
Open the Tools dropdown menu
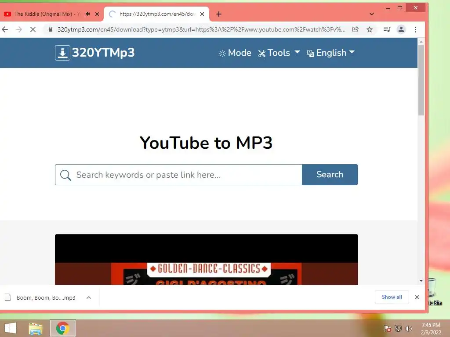[279, 53]
